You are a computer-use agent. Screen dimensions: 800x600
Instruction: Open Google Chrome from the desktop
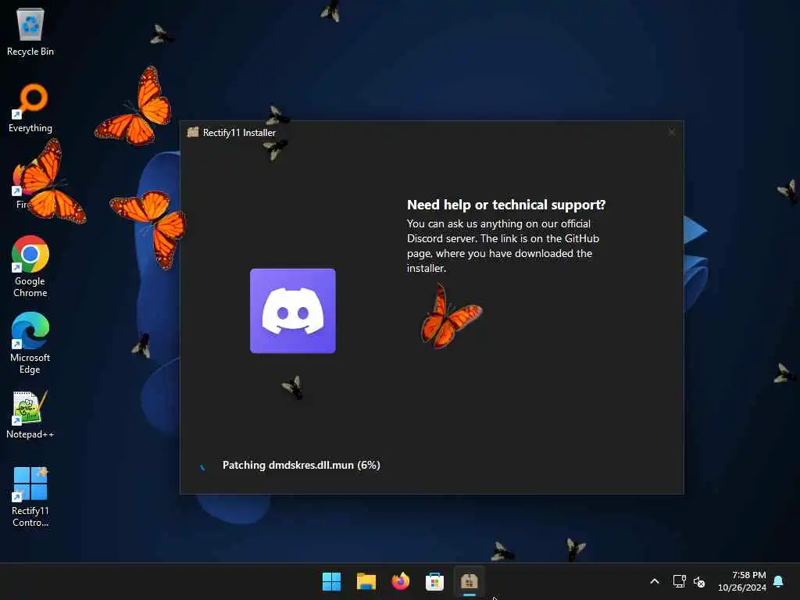(x=30, y=266)
